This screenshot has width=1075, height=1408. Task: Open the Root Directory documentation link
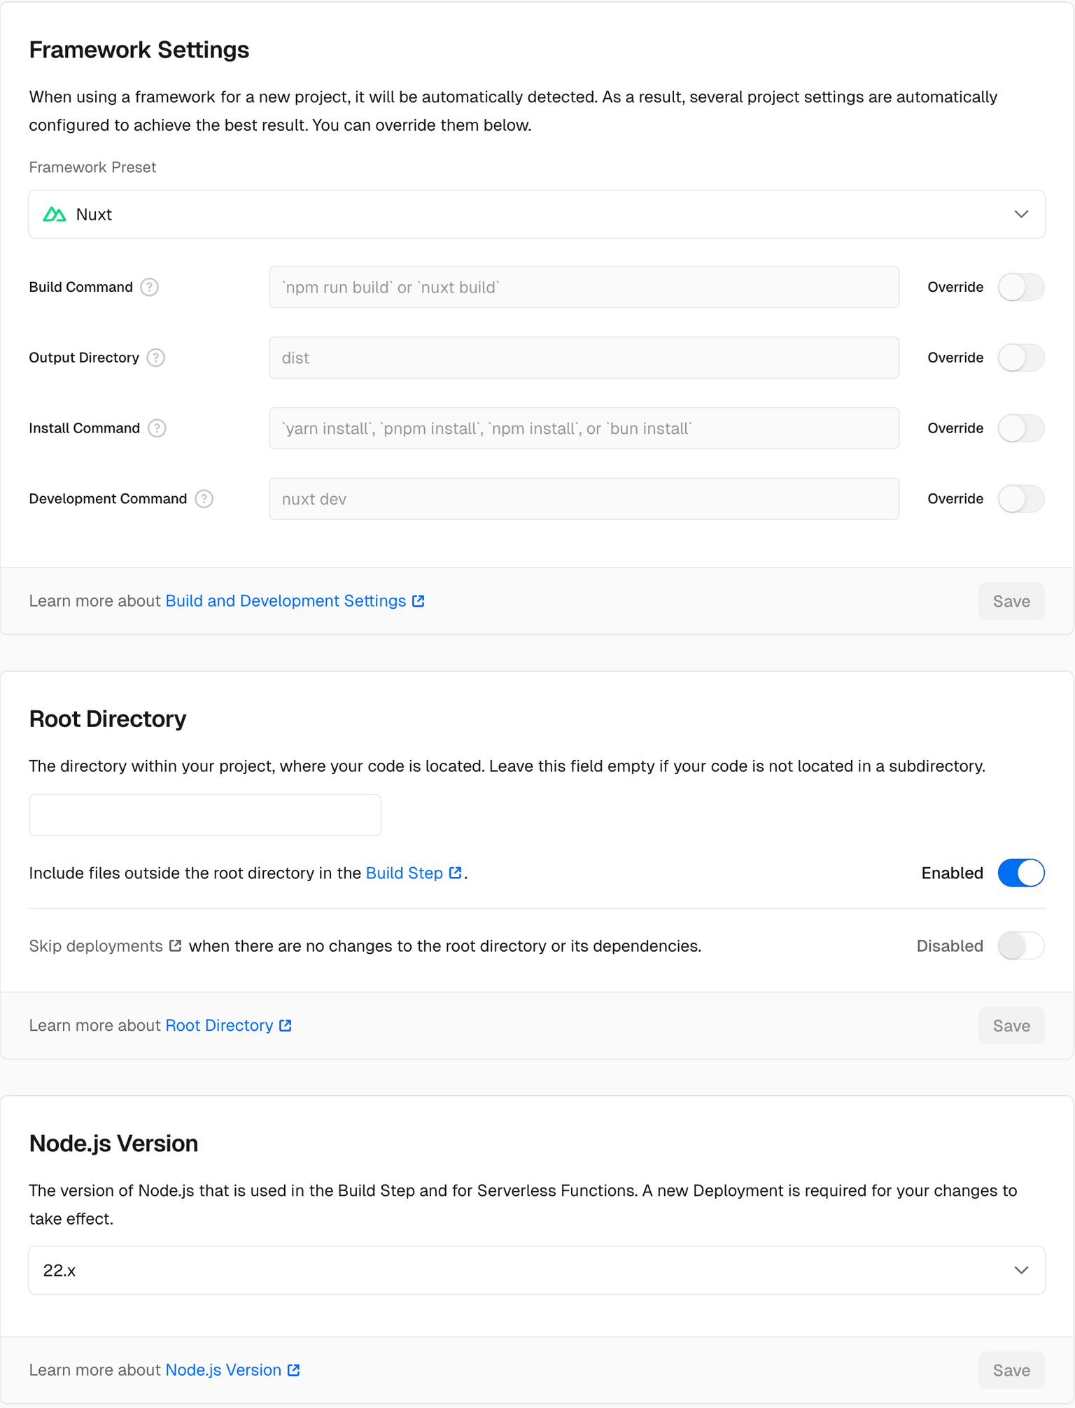click(x=219, y=1025)
